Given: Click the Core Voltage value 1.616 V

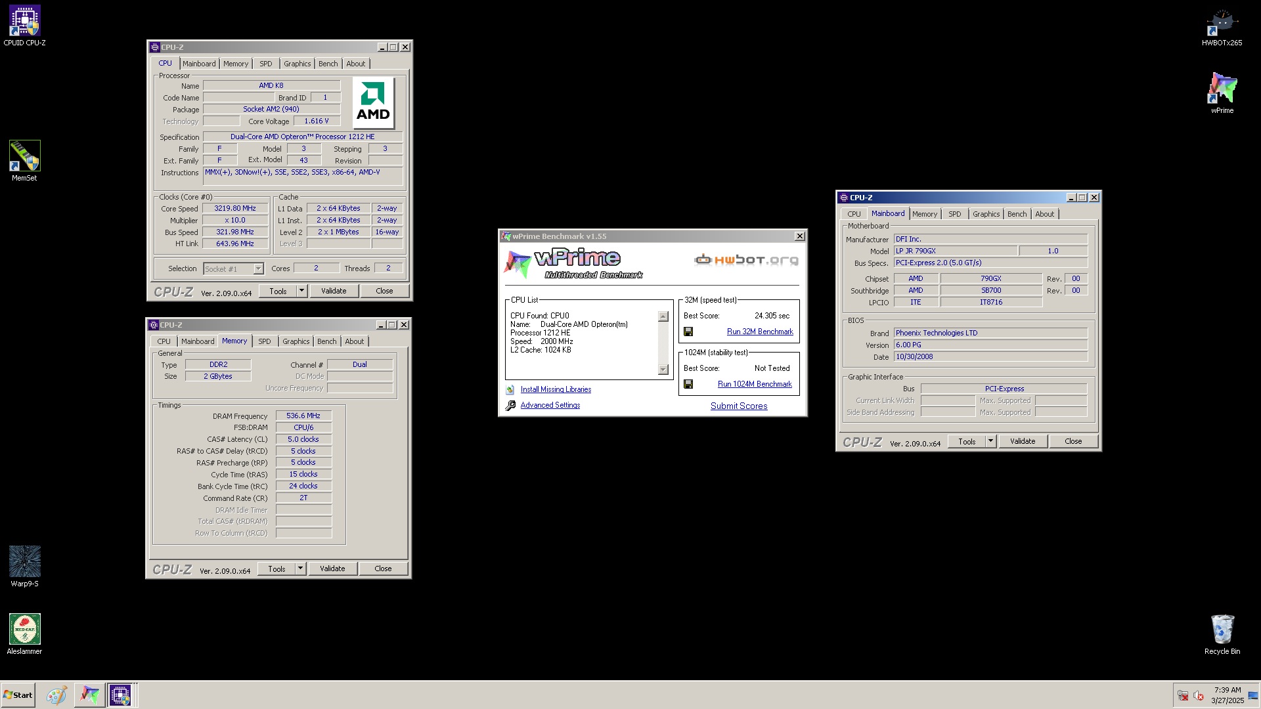Looking at the screenshot, I should click(x=317, y=121).
